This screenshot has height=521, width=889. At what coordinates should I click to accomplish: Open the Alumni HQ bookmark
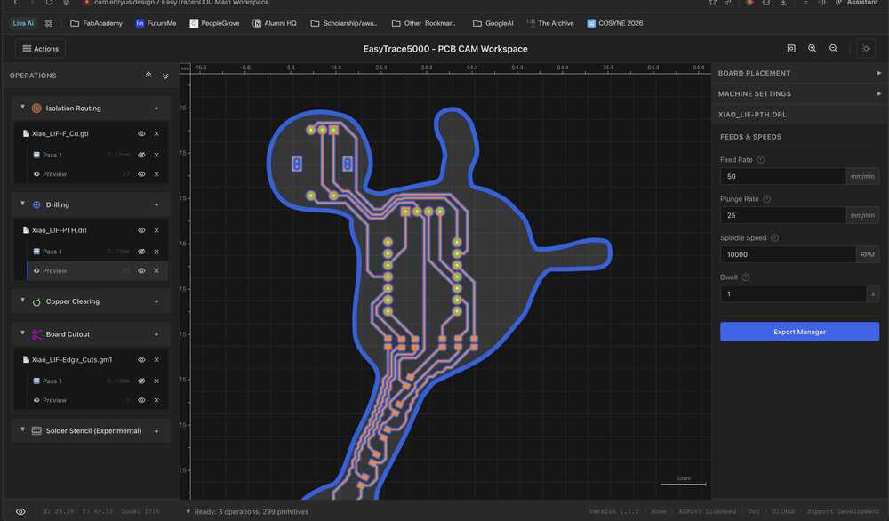275,23
